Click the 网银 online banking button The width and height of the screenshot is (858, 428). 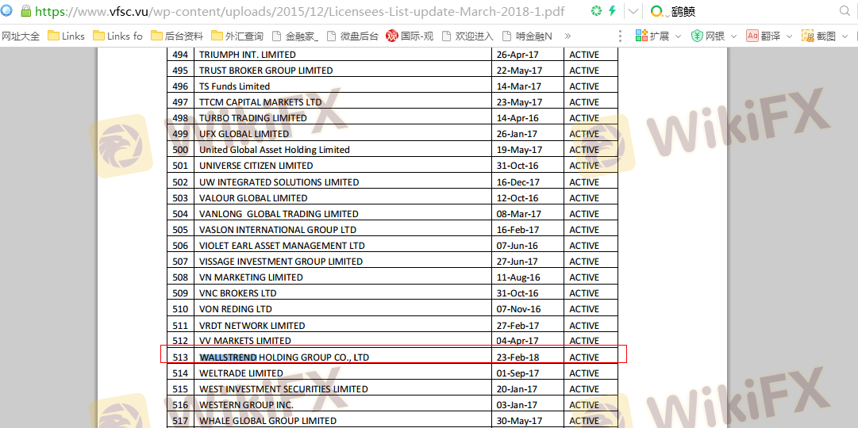(x=707, y=36)
